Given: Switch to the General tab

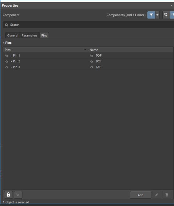Looking at the screenshot, I should (13, 35).
